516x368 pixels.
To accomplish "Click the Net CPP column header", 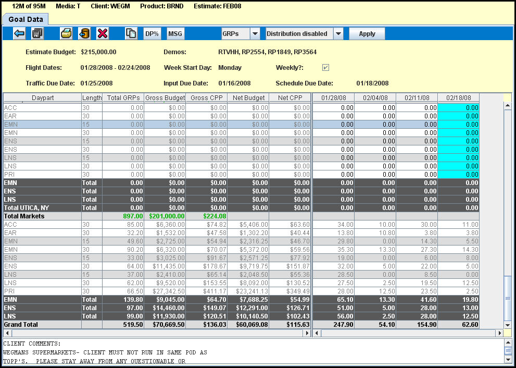I will pyautogui.click(x=290, y=98).
